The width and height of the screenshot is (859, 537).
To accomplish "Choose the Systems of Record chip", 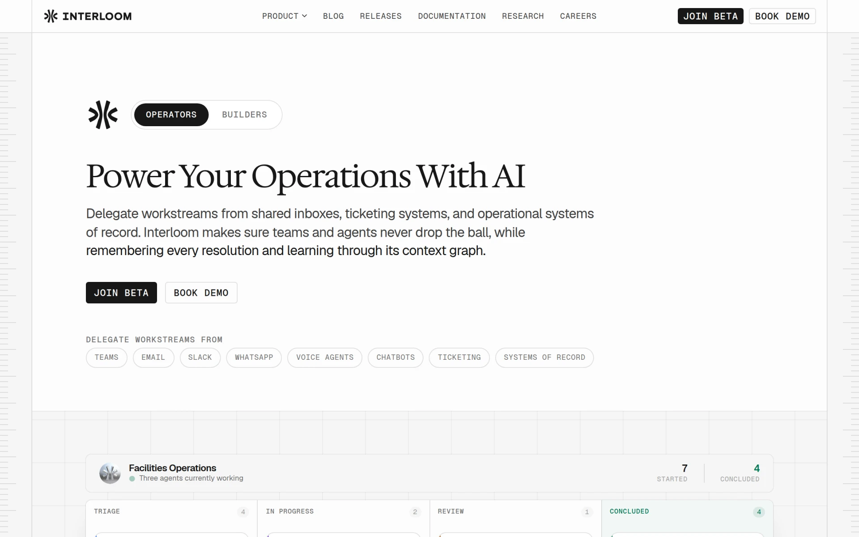I will [544, 358].
